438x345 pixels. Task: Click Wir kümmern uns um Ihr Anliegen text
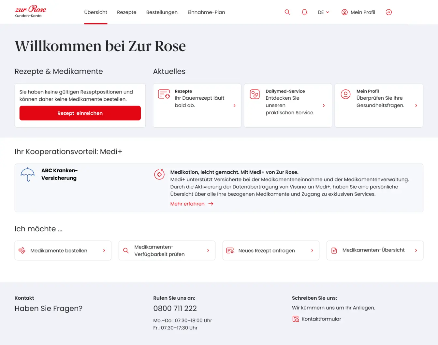pyautogui.click(x=333, y=308)
